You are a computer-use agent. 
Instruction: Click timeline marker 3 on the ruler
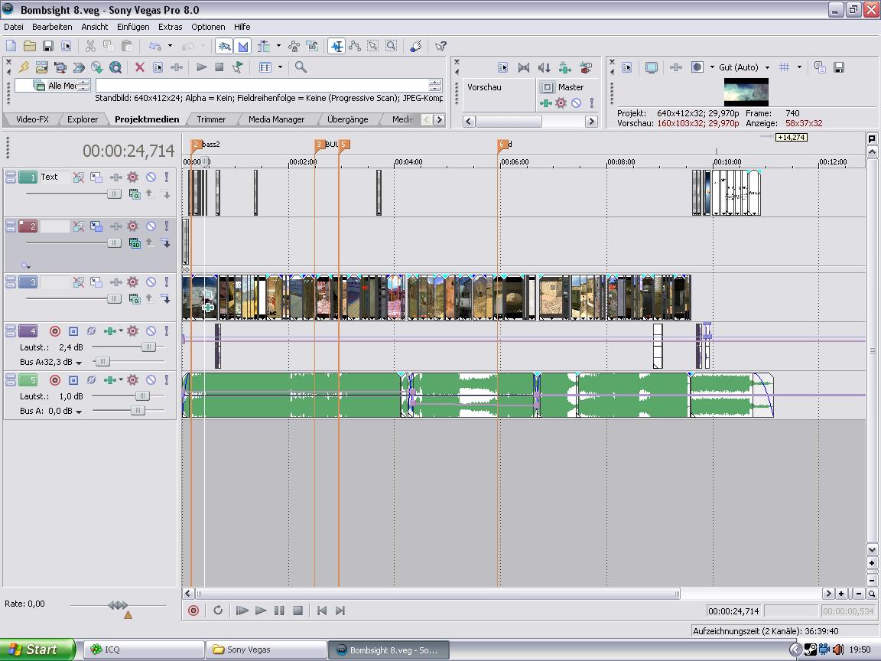319,145
